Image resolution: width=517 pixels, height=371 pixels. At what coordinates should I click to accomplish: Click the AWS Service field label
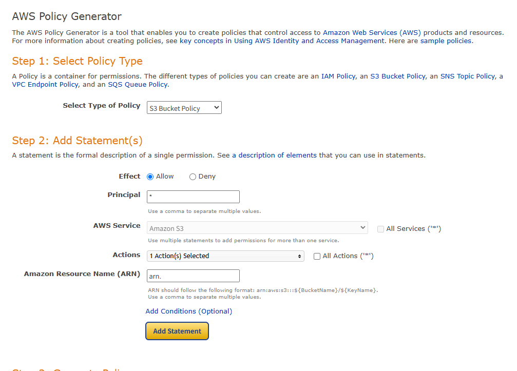tap(117, 225)
